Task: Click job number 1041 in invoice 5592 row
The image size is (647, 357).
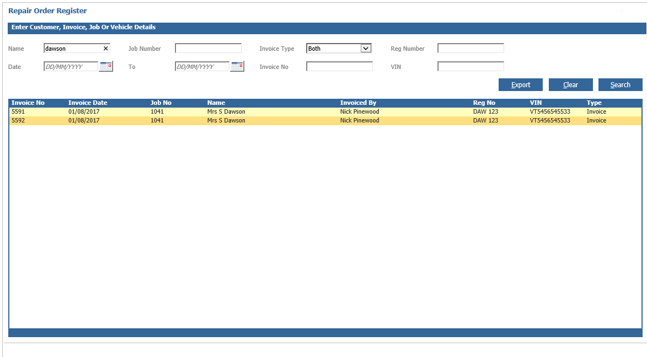Action: coord(157,120)
